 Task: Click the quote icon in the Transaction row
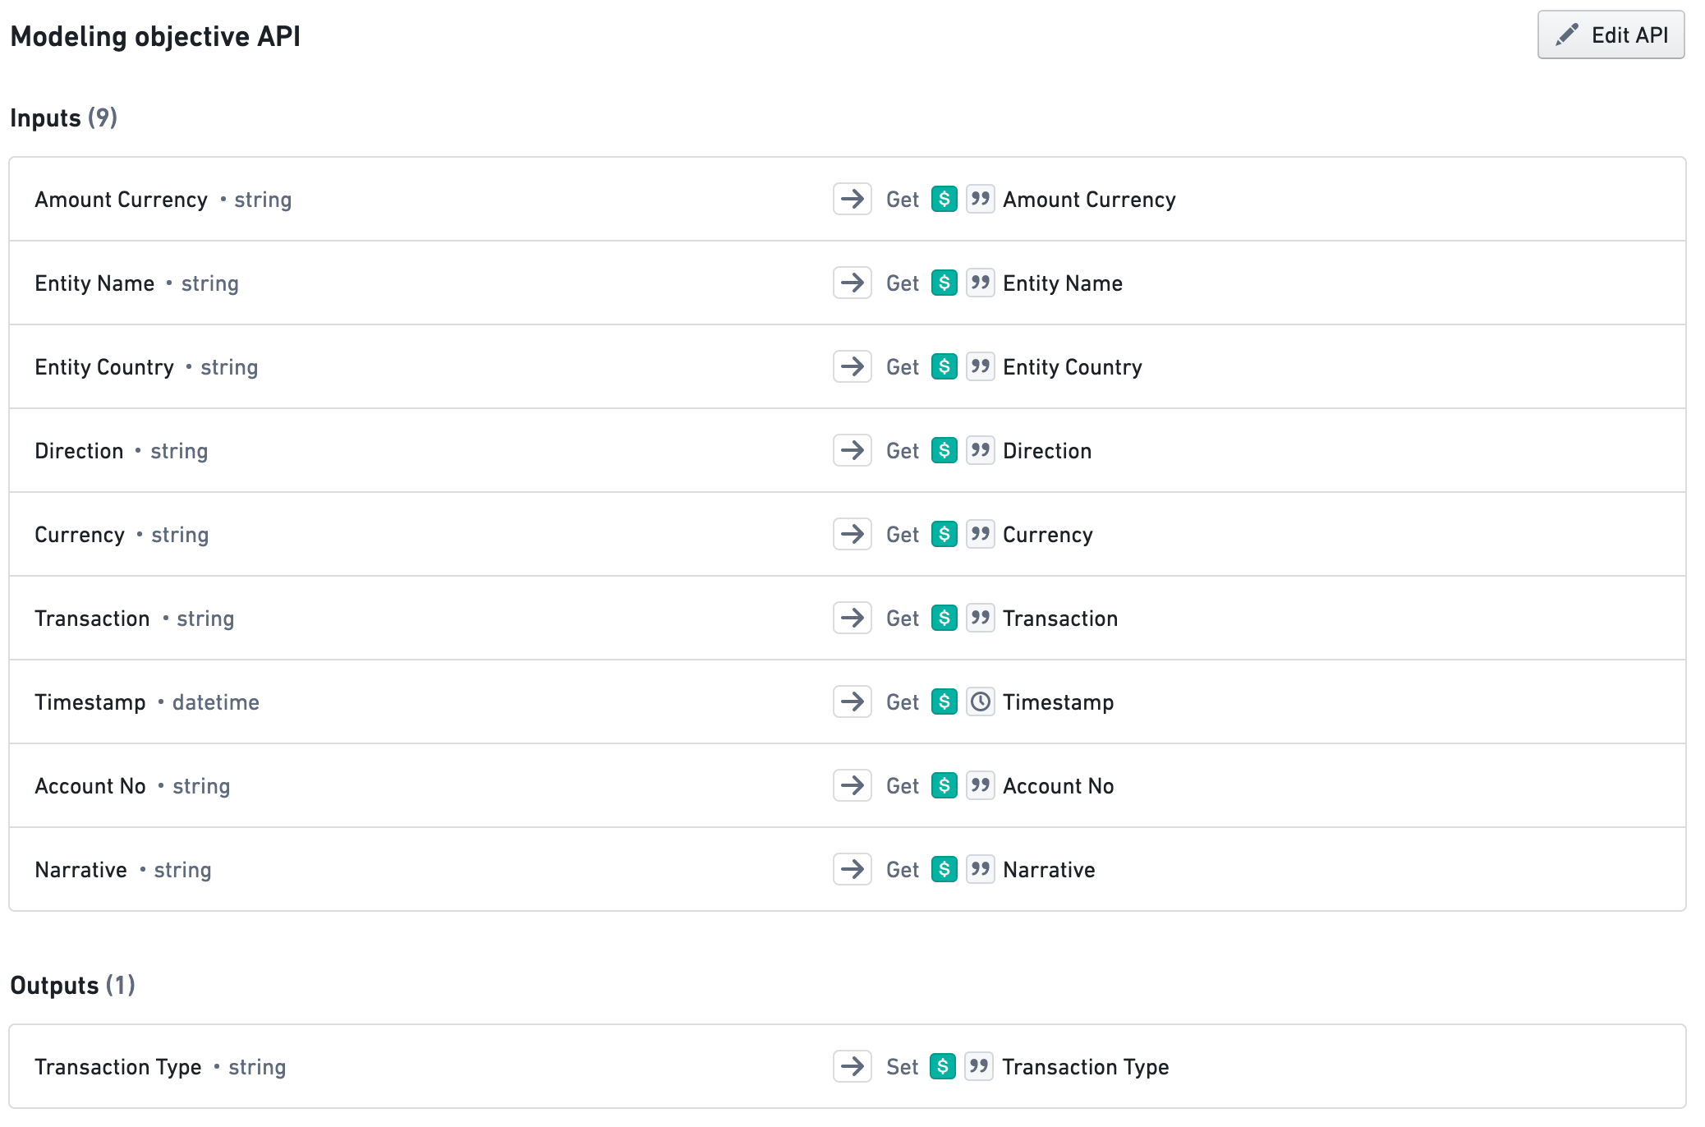tap(980, 618)
